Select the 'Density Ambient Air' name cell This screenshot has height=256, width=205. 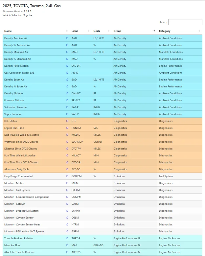pos(36,38)
